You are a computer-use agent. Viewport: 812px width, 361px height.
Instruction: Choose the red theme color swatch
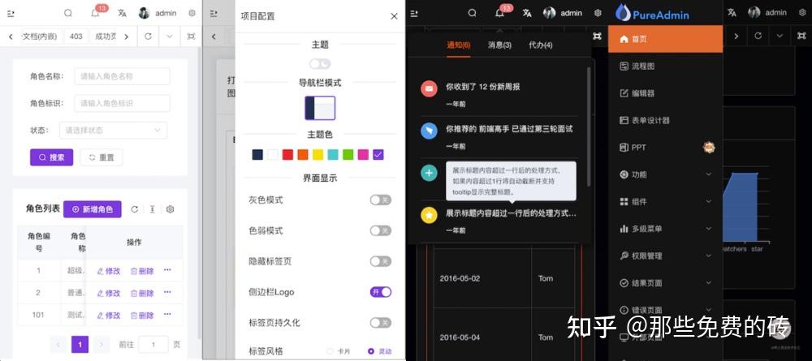(287, 155)
